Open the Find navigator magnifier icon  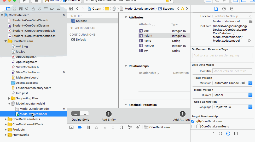[27, 9]
